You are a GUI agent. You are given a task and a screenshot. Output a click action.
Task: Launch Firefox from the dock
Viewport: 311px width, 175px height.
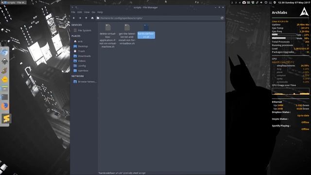[5, 106]
